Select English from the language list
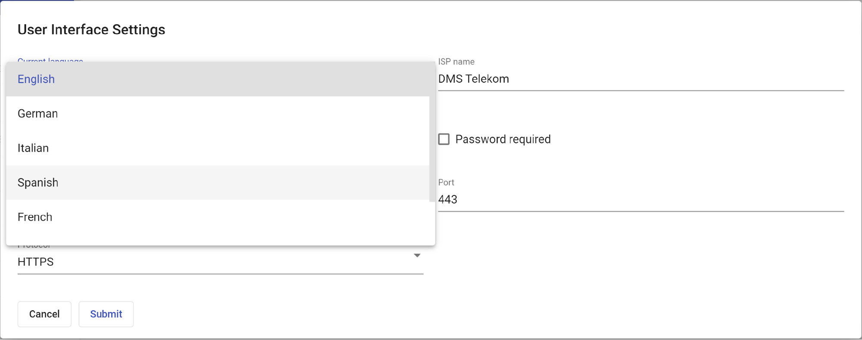The width and height of the screenshot is (862, 340). coord(36,79)
